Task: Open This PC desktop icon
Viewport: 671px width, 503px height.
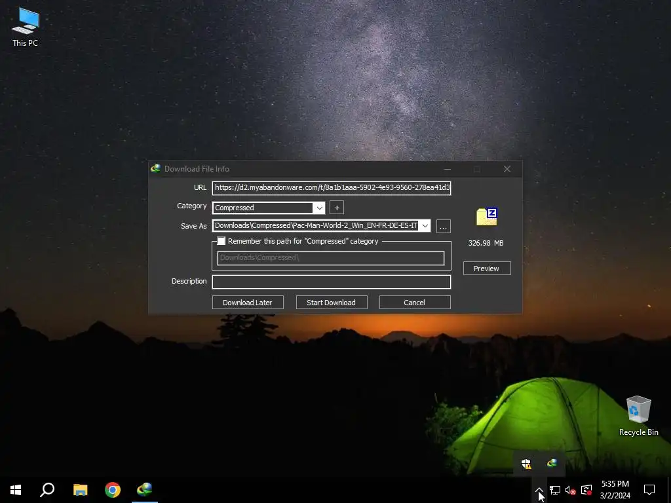Action: [26, 27]
